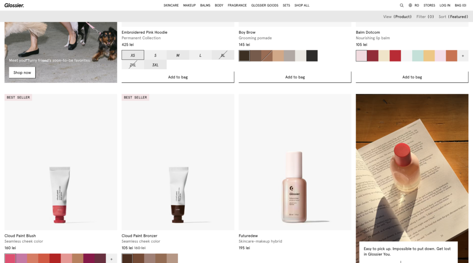473x263 pixels.
Task: Open the SETS menu
Action: 286,5
